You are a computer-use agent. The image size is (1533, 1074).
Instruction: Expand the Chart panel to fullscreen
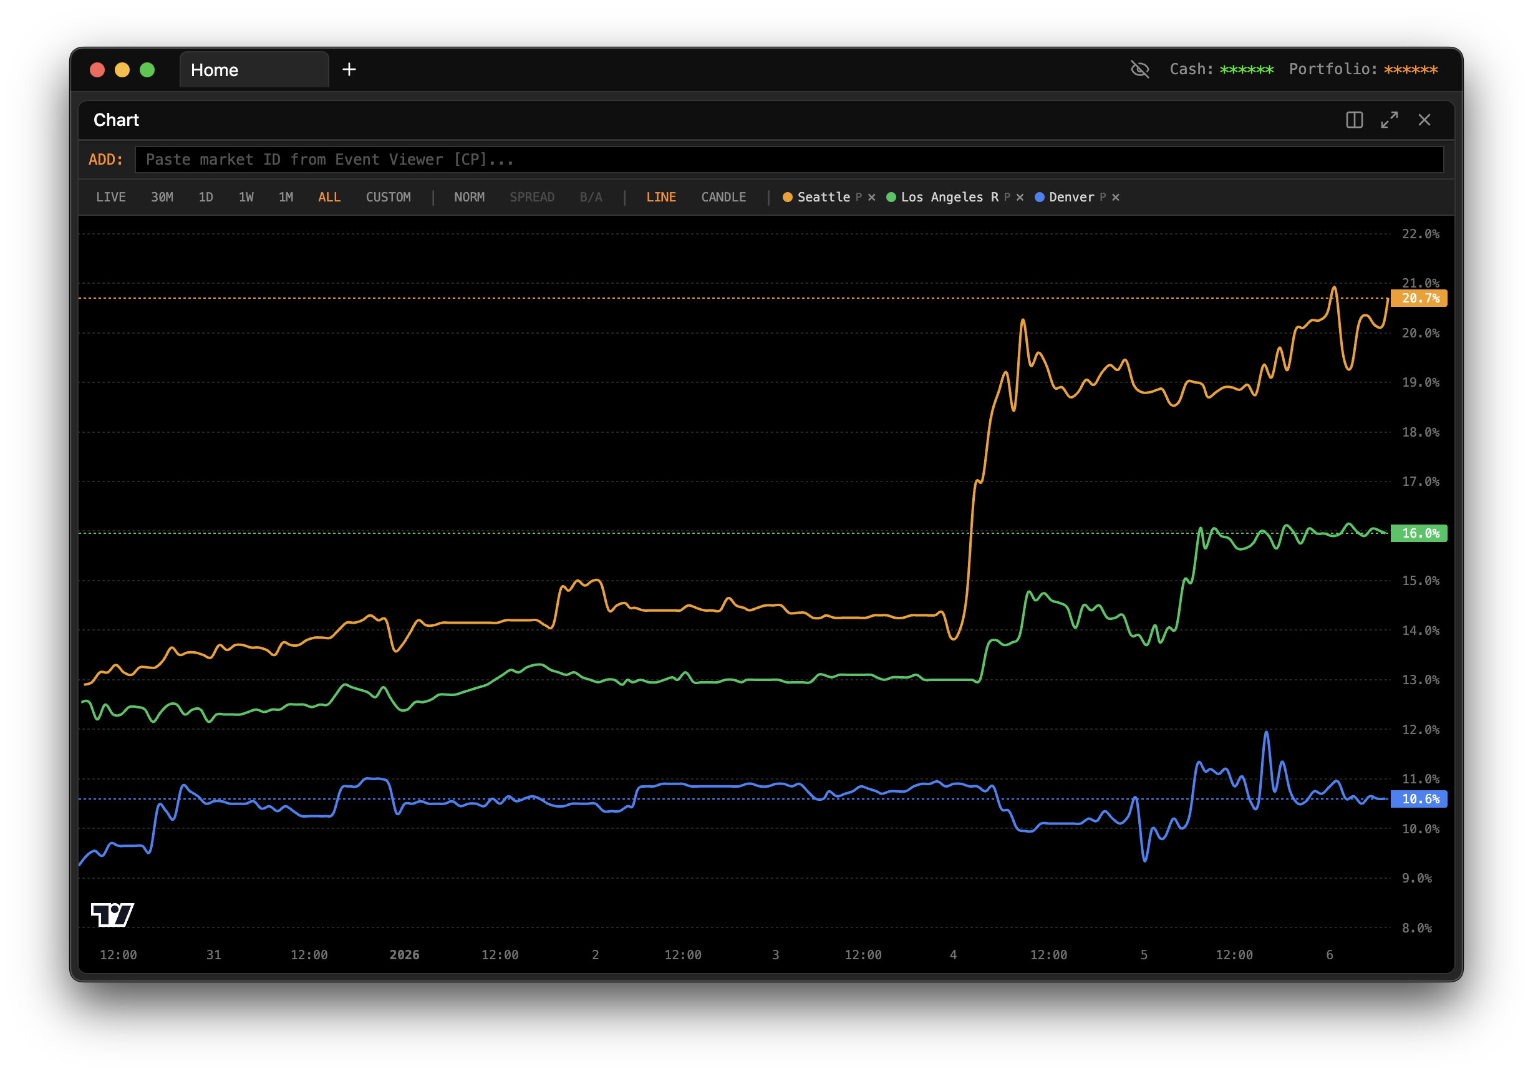[1390, 120]
